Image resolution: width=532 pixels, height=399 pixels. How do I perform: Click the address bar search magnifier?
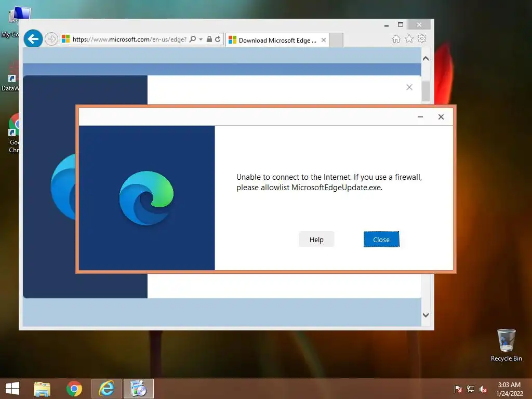193,39
